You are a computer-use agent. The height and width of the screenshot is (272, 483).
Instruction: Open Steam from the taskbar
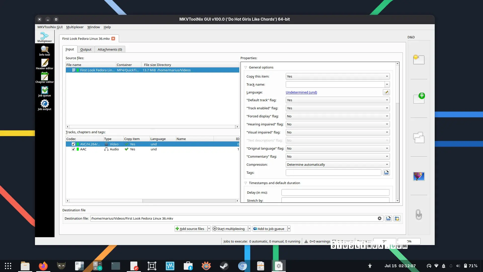[x=224, y=266]
